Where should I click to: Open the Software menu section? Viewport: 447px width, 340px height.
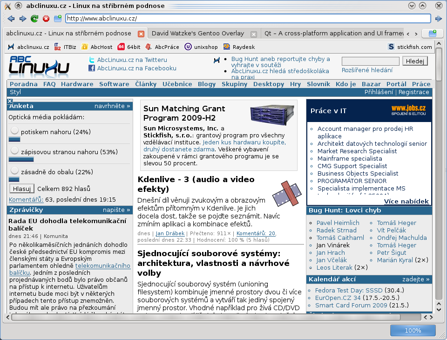point(115,84)
